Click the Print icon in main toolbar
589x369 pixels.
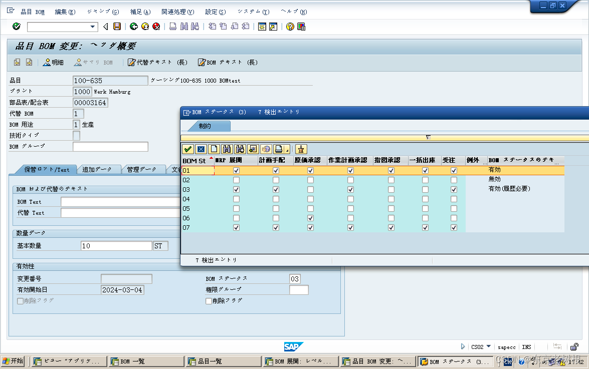[x=173, y=26]
